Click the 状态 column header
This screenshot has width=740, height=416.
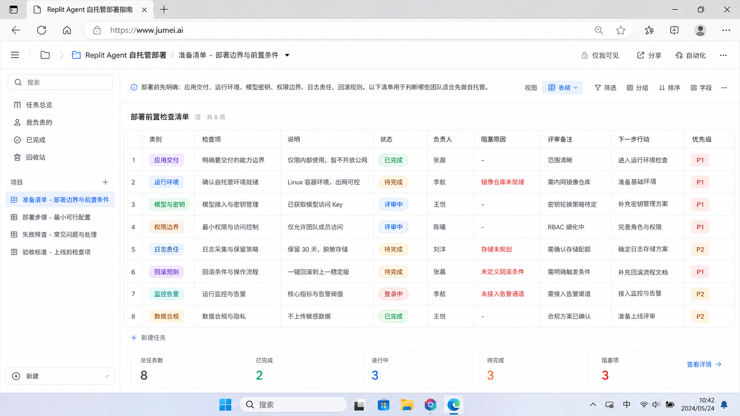coord(400,139)
